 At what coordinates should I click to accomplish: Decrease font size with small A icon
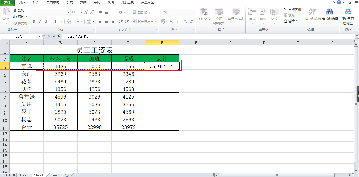[x=92, y=12]
